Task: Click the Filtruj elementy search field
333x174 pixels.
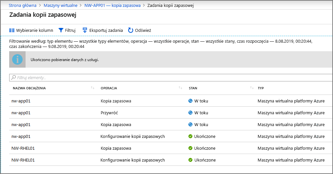Action: [x=171, y=77]
